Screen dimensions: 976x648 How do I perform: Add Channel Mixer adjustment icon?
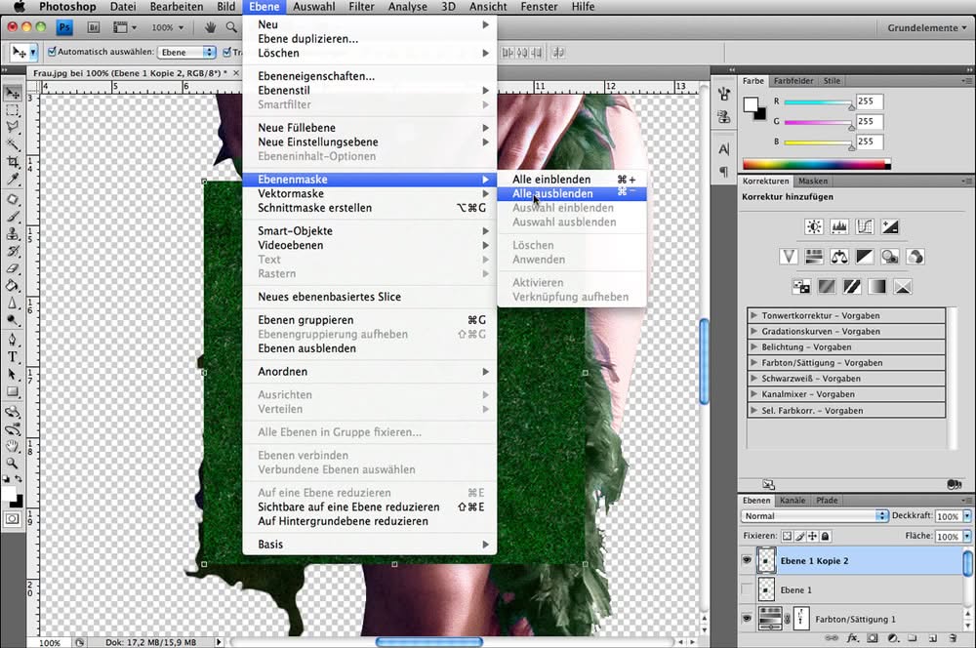915,257
